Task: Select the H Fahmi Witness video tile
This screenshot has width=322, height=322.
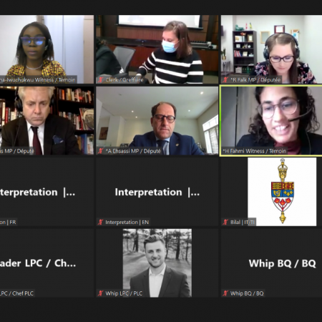Action: [x=271, y=121]
